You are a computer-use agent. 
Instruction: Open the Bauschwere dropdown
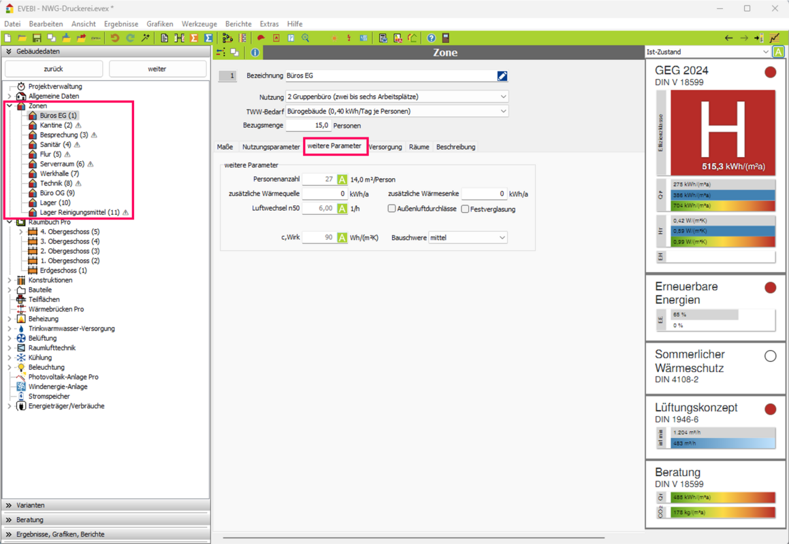(502, 238)
